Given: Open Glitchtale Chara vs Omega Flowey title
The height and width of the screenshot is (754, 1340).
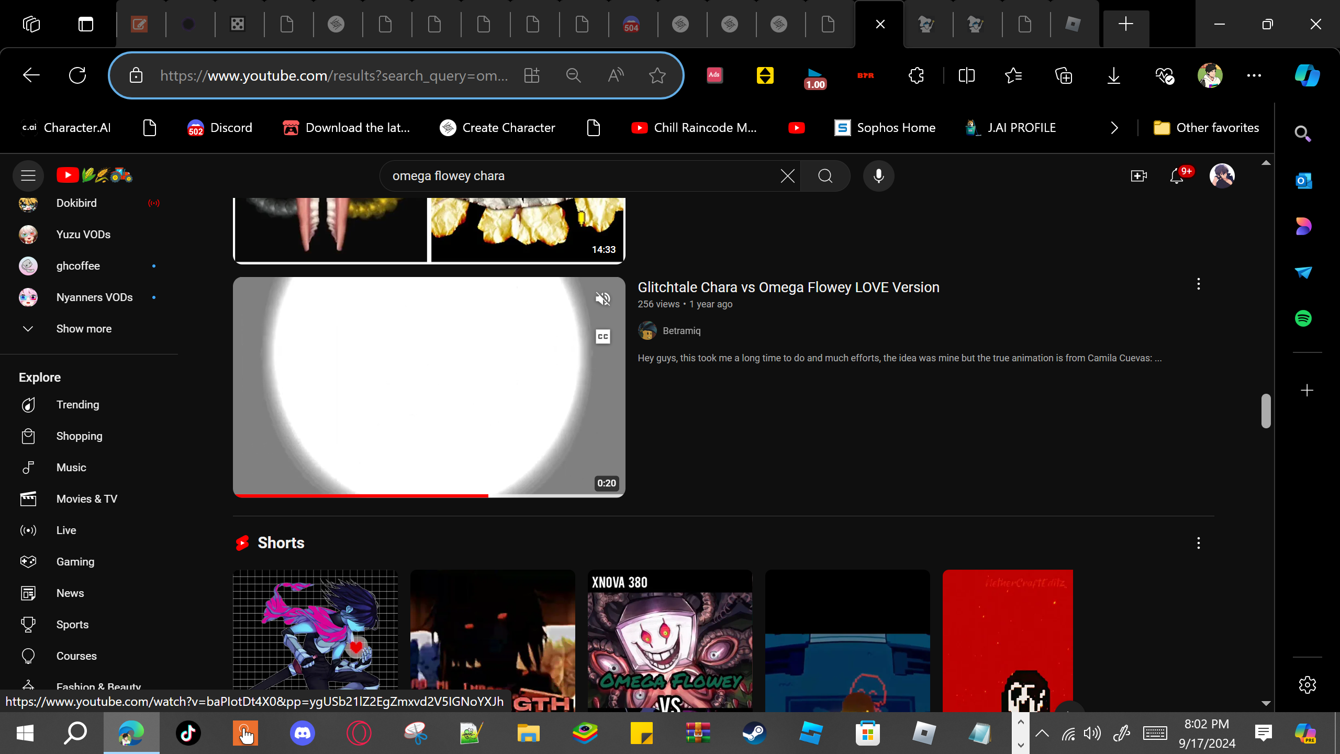Looking at the screenshot, I should click(788, 287).
